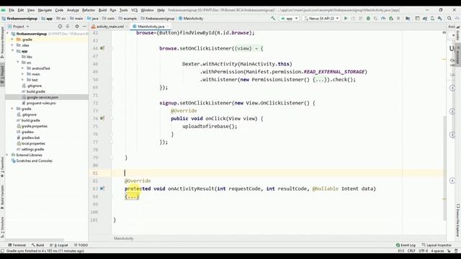Close the MainActivity.java tab
The height and width of the screenshot is (259, 461).
point(168,27)
